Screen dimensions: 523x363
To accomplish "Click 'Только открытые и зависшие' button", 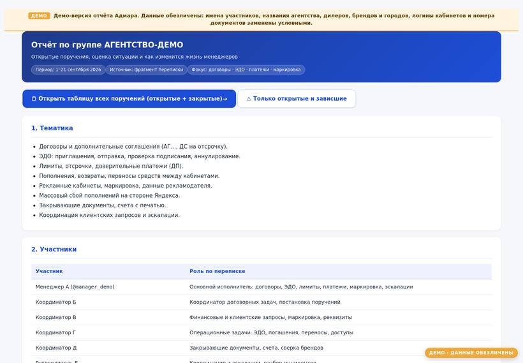I will pos(297,99).
